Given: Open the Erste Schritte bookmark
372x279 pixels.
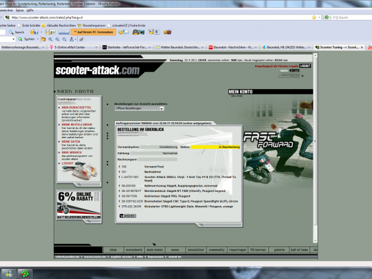Looking at the screenshot, I should 29,25.
